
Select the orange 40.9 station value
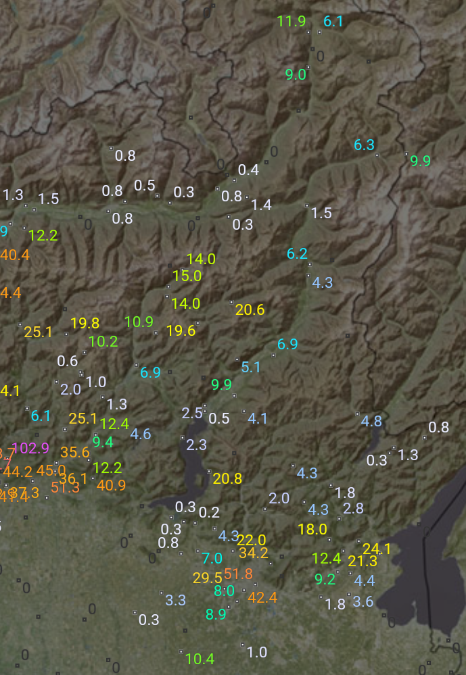(111, 485)
